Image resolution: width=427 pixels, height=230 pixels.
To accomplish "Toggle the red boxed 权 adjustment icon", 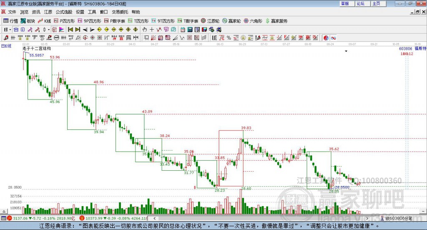I will coord(55,30).
